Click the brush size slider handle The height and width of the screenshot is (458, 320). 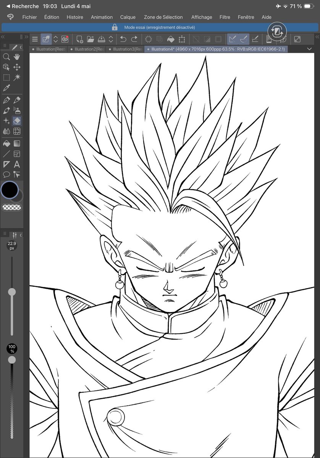(12, 292)
